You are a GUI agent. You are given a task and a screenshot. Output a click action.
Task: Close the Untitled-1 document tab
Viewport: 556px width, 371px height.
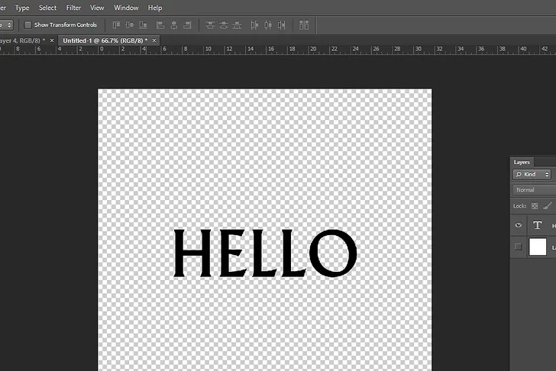155,40
